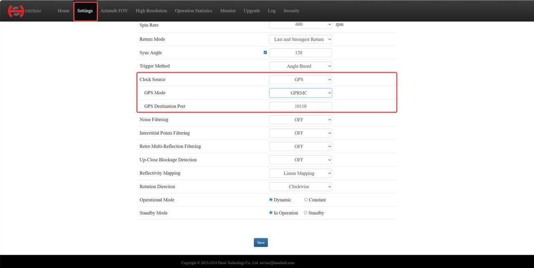The width and height of the screenshot is (534, 268).
Task: Select the Standby radio button
Action: (x=305, y=213)
